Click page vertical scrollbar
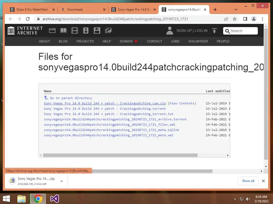273x204 pixels. [x=266, y=94]
